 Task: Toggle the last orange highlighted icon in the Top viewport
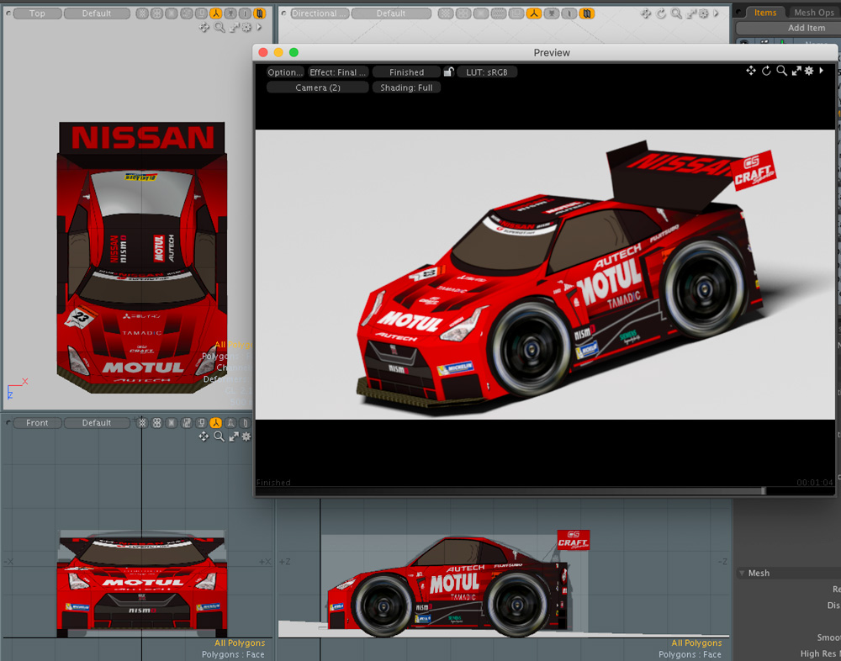click(260, 13)
